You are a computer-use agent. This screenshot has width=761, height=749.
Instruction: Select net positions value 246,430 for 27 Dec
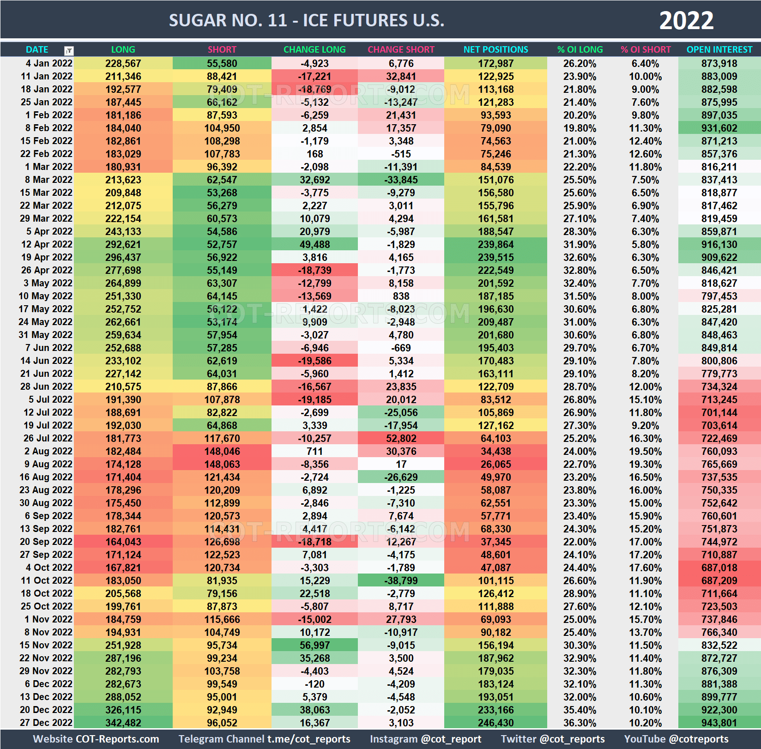click(x=495, y=723)
